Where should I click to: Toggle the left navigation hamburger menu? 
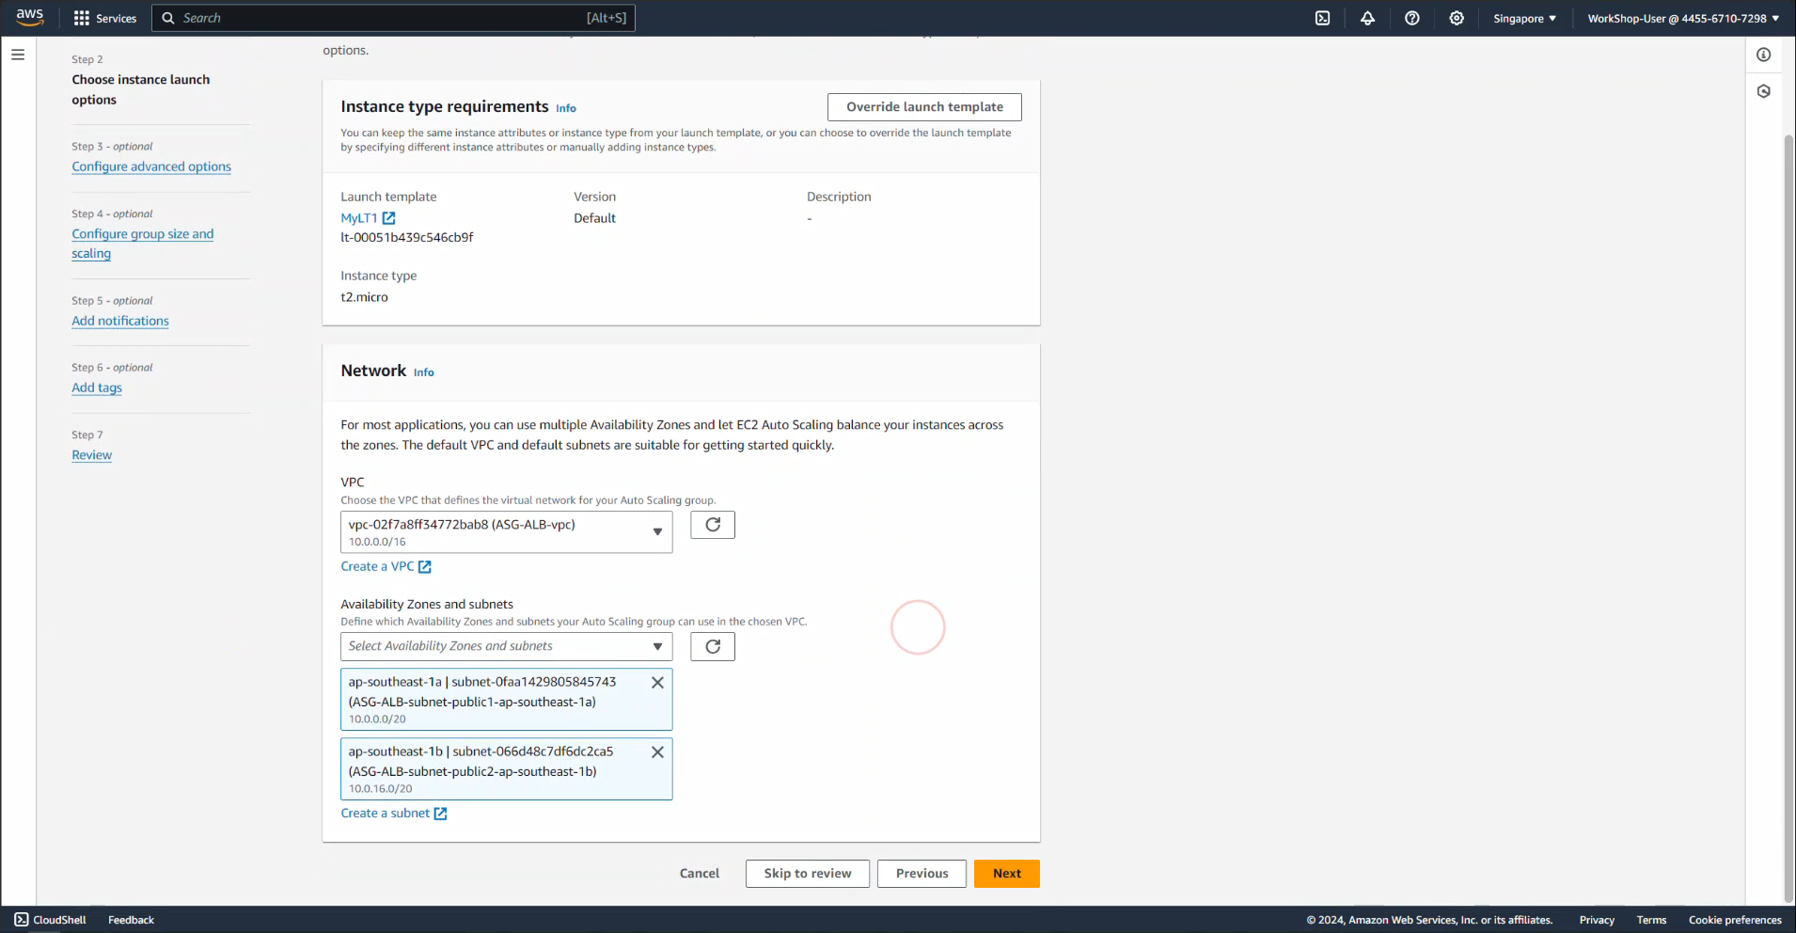click(x=18, y=55)
